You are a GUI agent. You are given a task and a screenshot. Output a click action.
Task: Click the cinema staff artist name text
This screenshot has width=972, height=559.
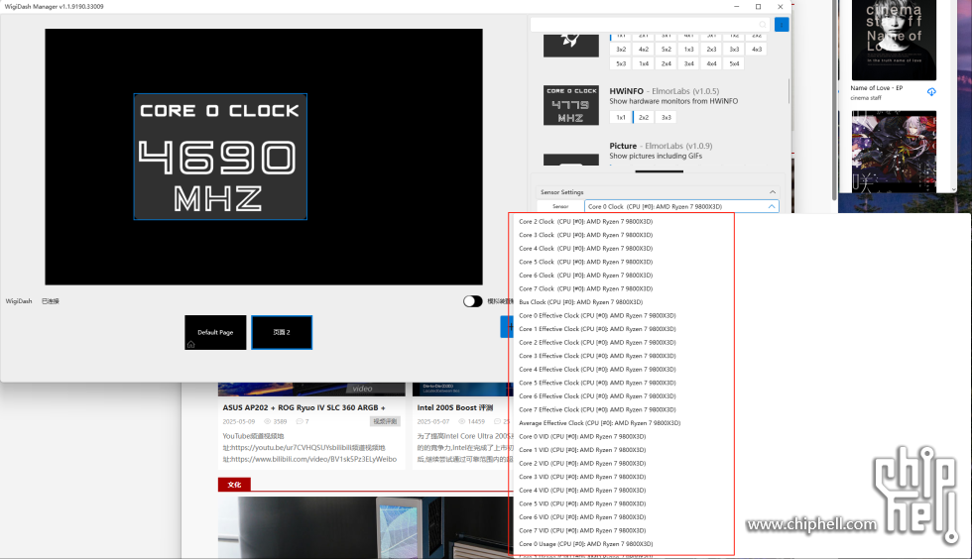click(x=865, y=98)
